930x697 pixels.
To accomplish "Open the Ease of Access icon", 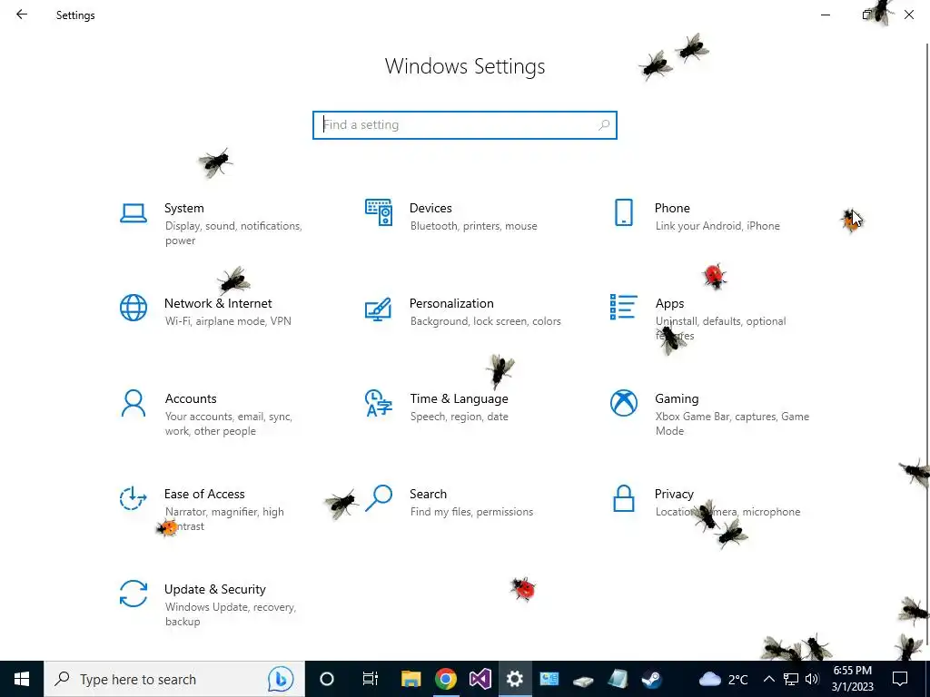I will (133, 498).
